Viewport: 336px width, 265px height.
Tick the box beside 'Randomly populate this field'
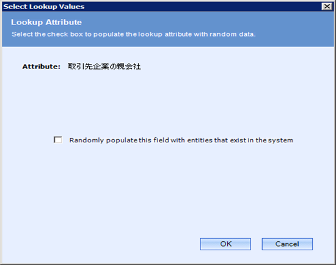(58, 140)
